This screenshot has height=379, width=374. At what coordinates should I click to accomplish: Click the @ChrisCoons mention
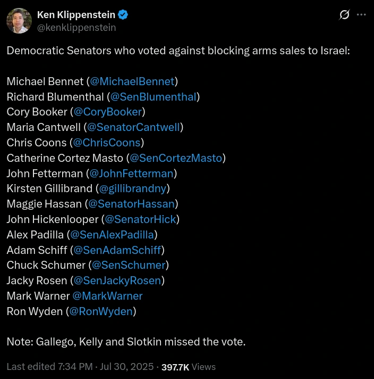pos(106,143)
